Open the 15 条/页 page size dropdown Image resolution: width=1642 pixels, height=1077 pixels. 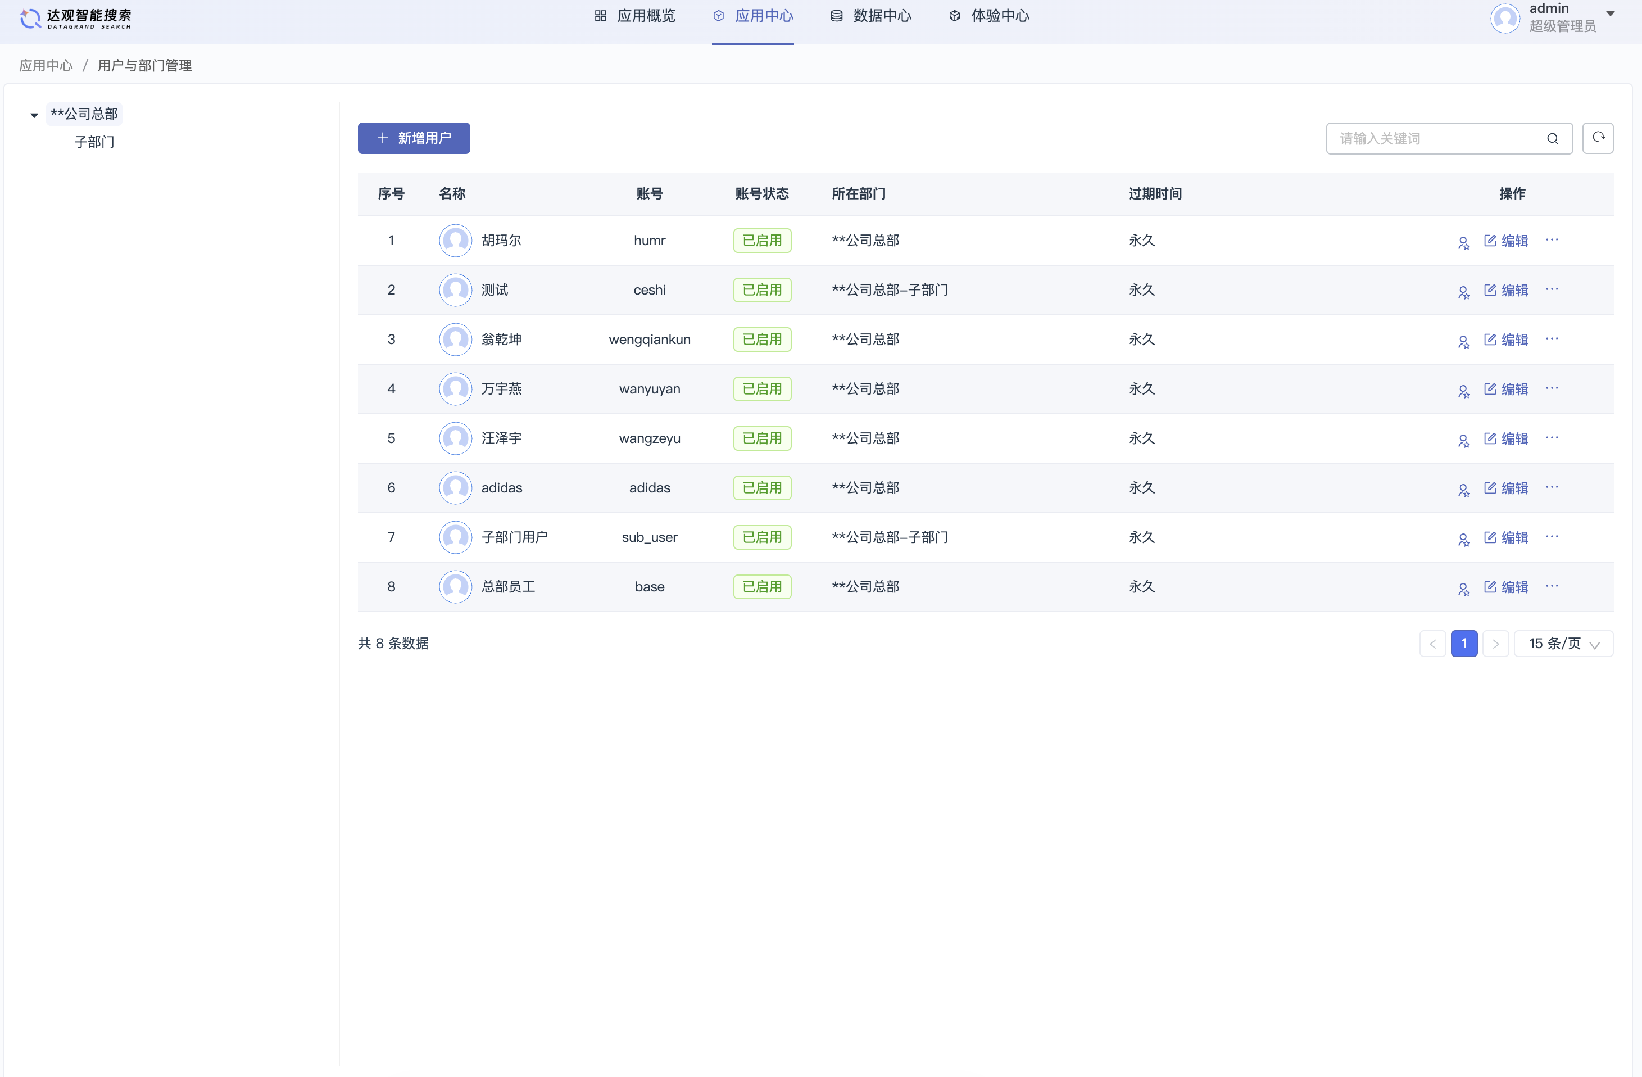(x=1563, y=643)
